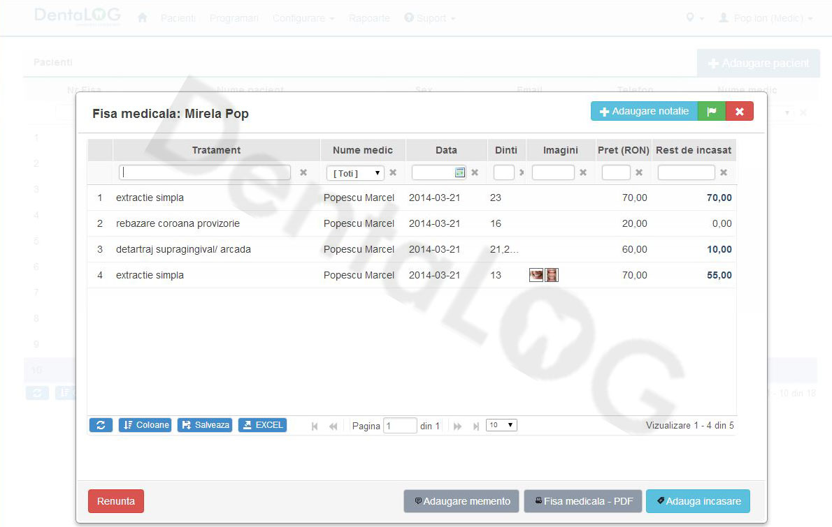
Task: Select row 1 extractie simpla treatment
Action: pos(411,198)
